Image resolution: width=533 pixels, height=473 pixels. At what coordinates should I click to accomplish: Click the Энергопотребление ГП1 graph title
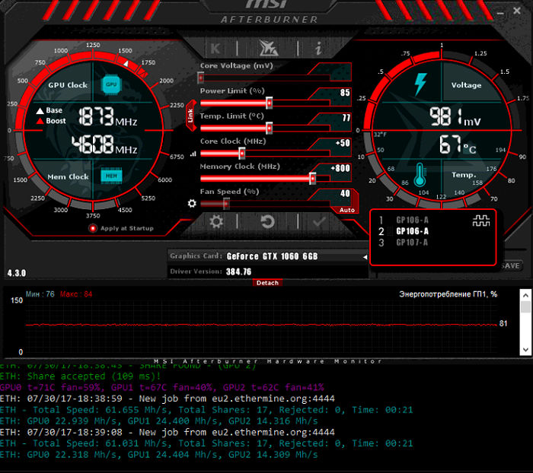tap(448, 294)
